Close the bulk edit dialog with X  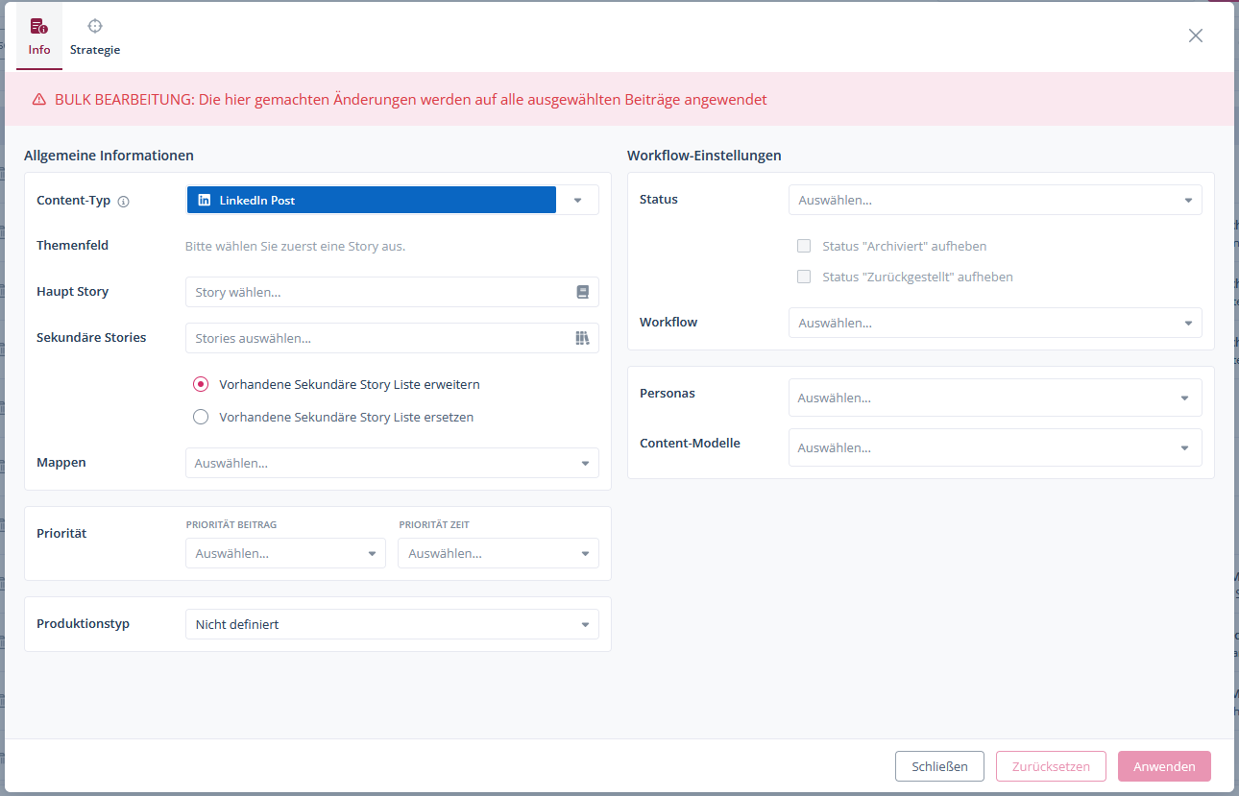click(1195, 36)
